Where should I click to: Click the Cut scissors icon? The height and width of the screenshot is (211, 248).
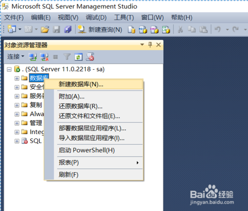[180, 30]
